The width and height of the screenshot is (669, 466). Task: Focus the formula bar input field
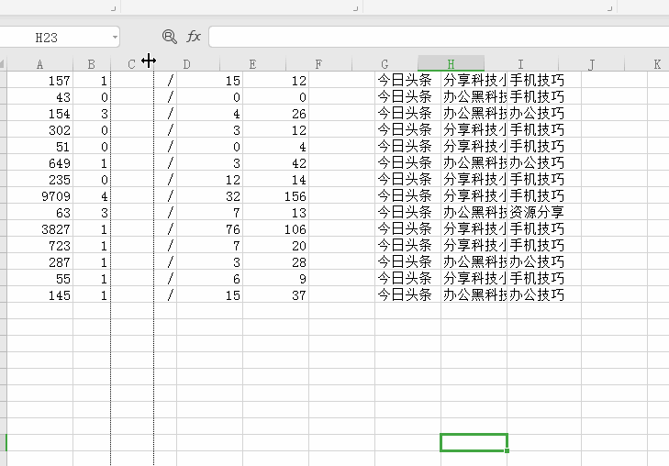[x=439, y=37]
